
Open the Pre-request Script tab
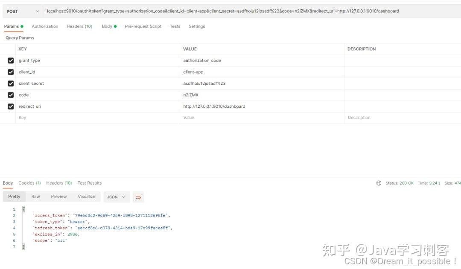[x=143, y=26]
